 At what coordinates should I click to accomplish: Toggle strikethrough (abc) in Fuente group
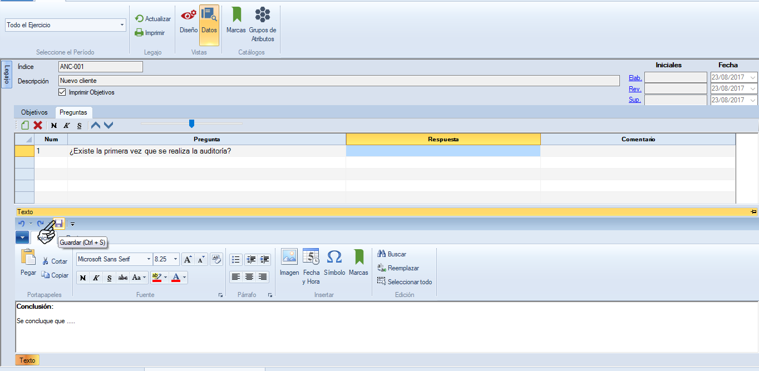coord(123,278)
